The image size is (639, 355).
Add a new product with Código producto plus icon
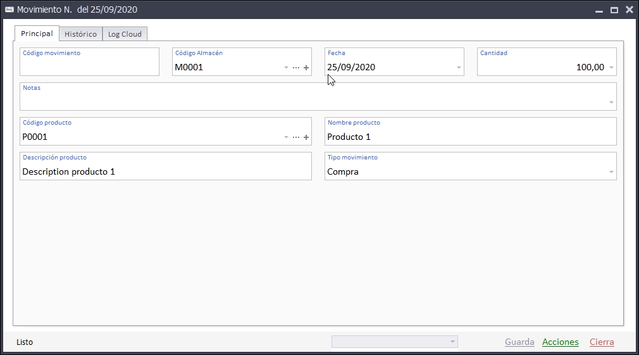point(306,137)
